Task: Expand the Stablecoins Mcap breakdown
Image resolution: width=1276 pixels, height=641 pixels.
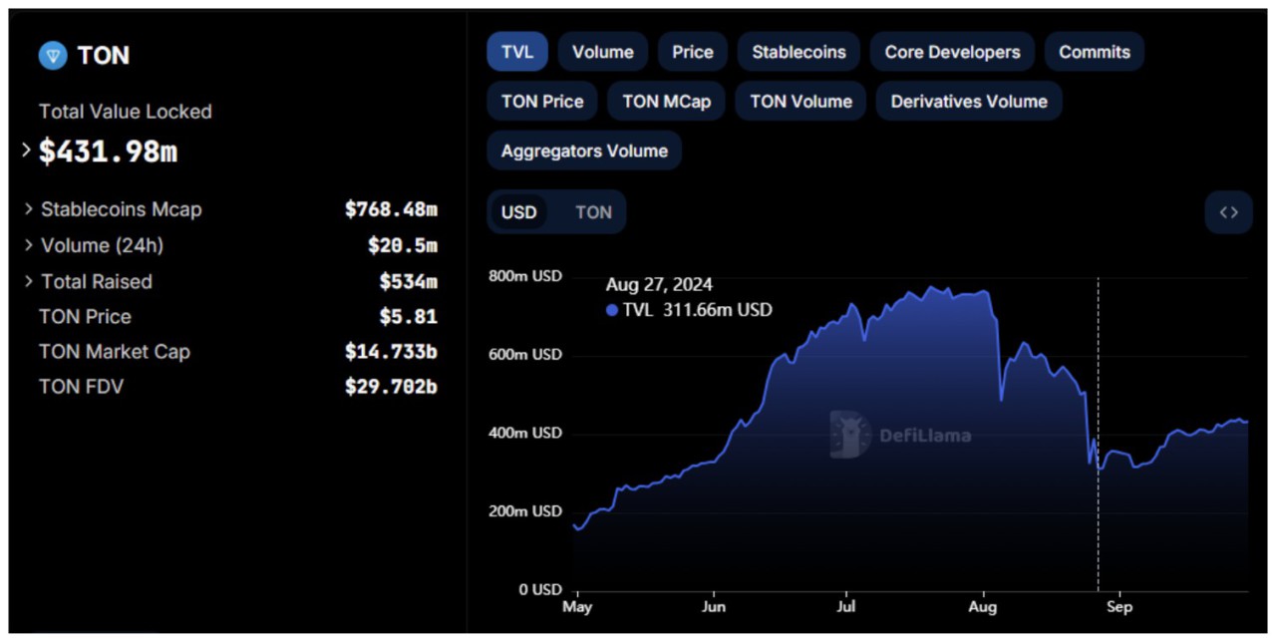Action: [29, 209]
